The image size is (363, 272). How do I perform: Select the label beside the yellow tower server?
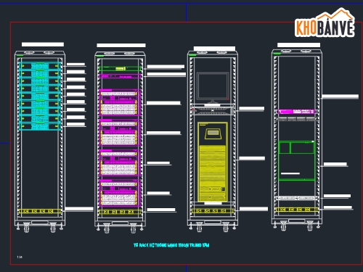point(252,158)
